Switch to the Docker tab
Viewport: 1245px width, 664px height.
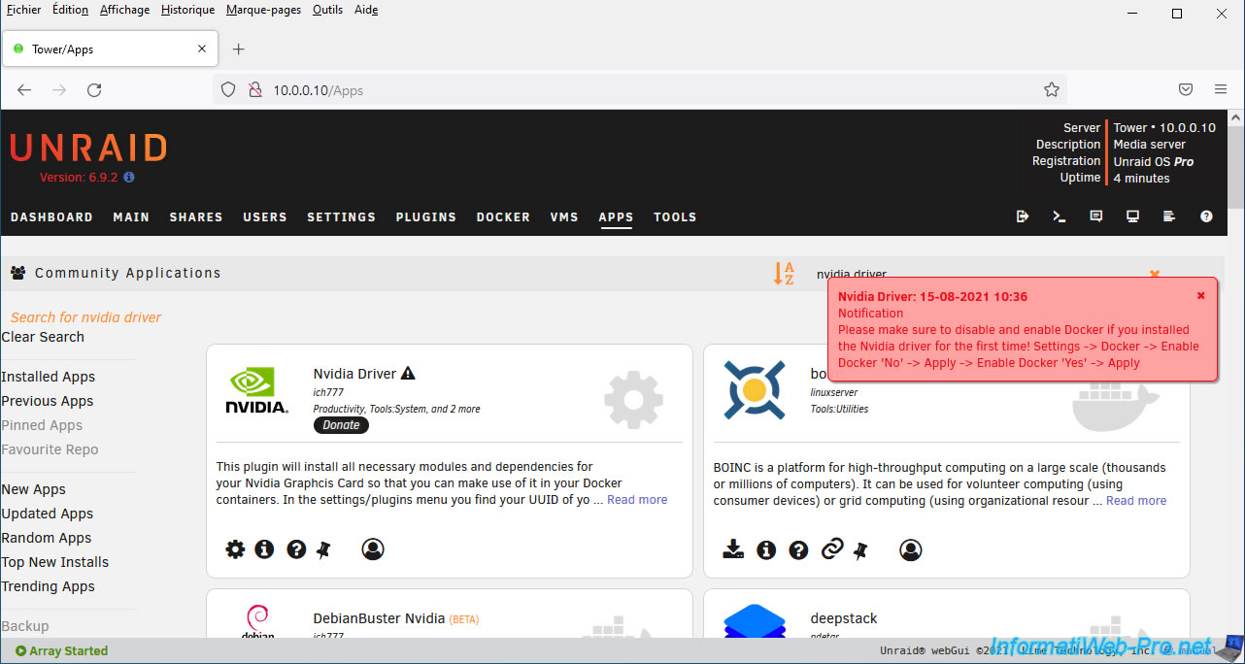503,217
